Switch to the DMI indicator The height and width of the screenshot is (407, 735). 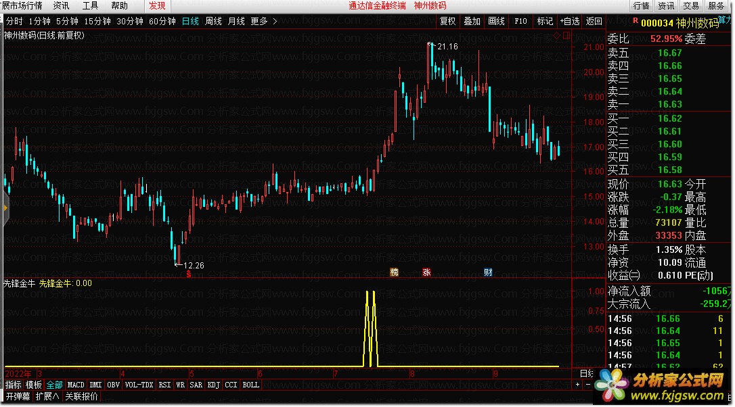pos(95,385)
